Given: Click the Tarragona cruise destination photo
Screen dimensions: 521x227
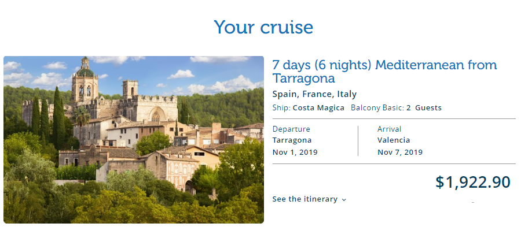Looking at the screenshot, I should [134, 140].
